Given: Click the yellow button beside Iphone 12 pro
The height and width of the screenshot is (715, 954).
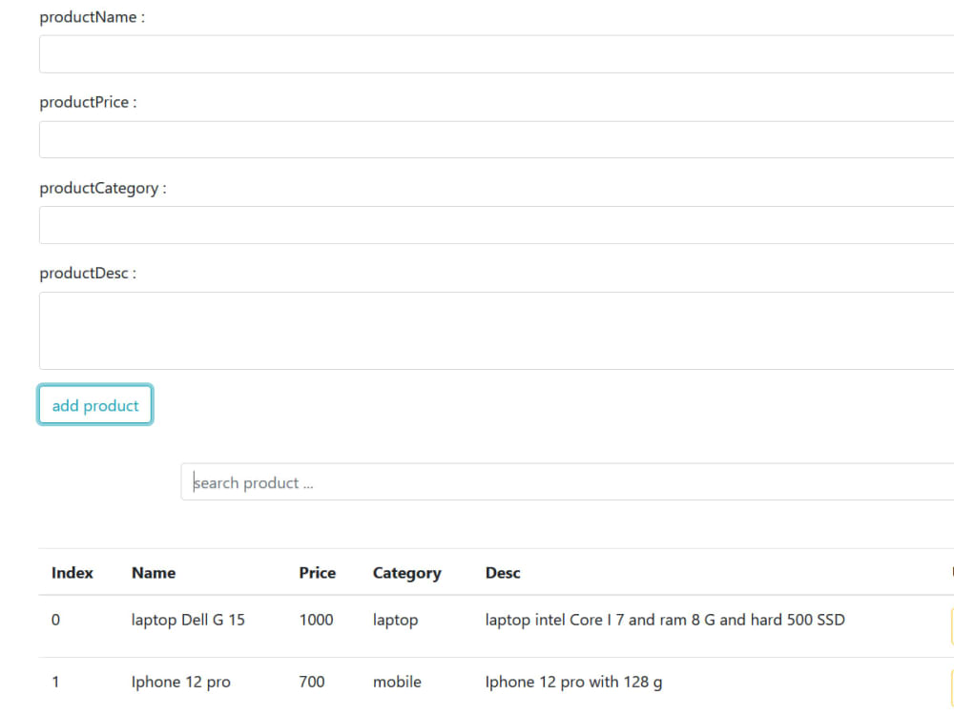Looking at the screenshot, I should (951, 682).
